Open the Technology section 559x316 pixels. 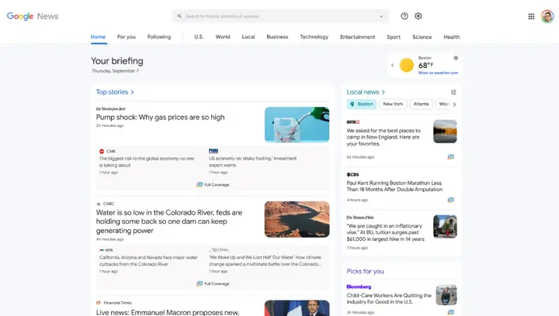point(314,37)
